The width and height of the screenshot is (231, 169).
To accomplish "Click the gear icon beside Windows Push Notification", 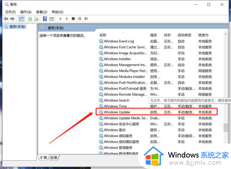I will (101, 83).
